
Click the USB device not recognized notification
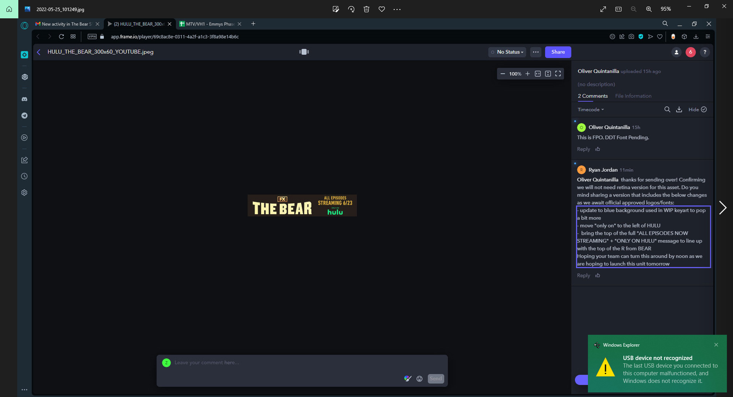point(657,364)
